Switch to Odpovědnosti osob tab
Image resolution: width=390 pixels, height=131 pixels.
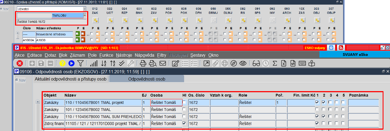click(x=147, y=79)
